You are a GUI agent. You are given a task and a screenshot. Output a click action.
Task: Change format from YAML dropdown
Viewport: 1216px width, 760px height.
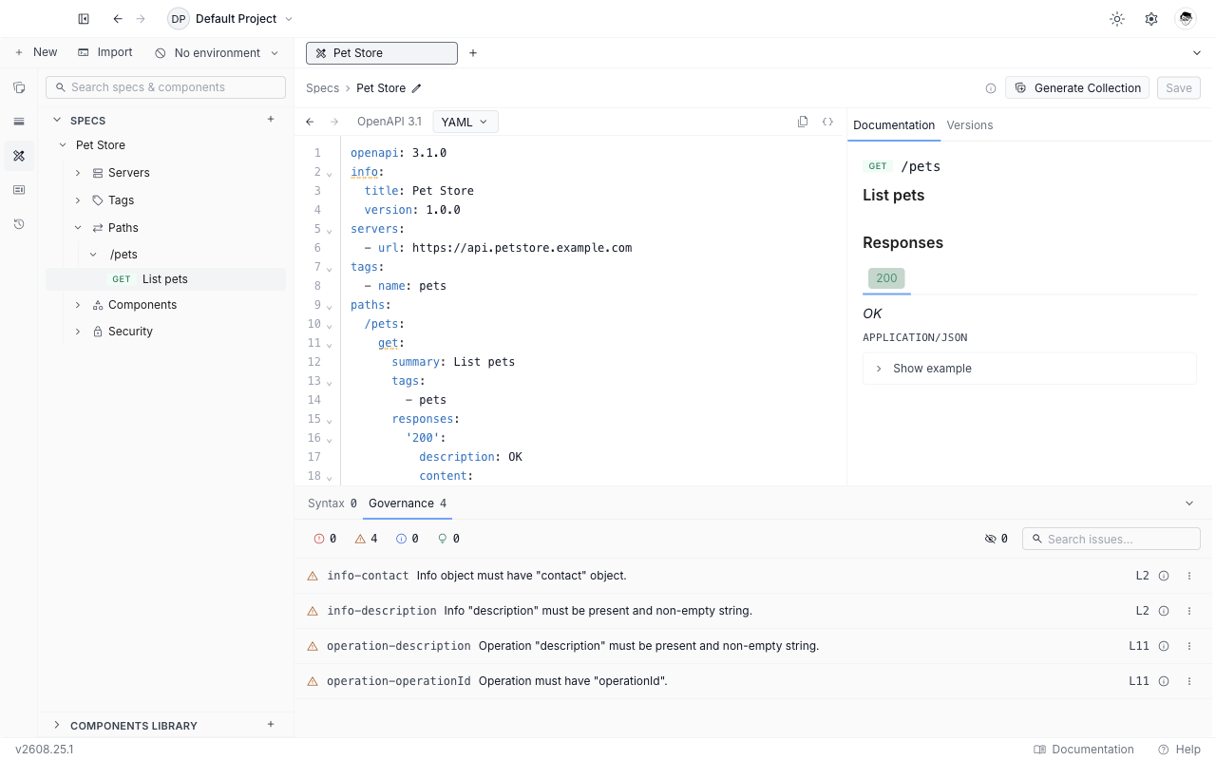pyautogui.click(x=465, y=122)
